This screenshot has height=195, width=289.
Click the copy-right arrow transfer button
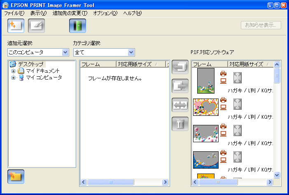pos(180,85)
